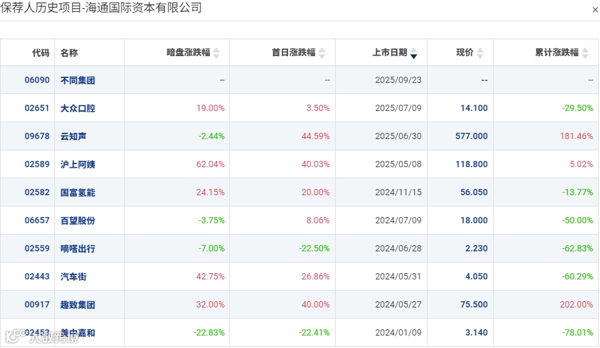Open stock 百望股份

point(77,220)
